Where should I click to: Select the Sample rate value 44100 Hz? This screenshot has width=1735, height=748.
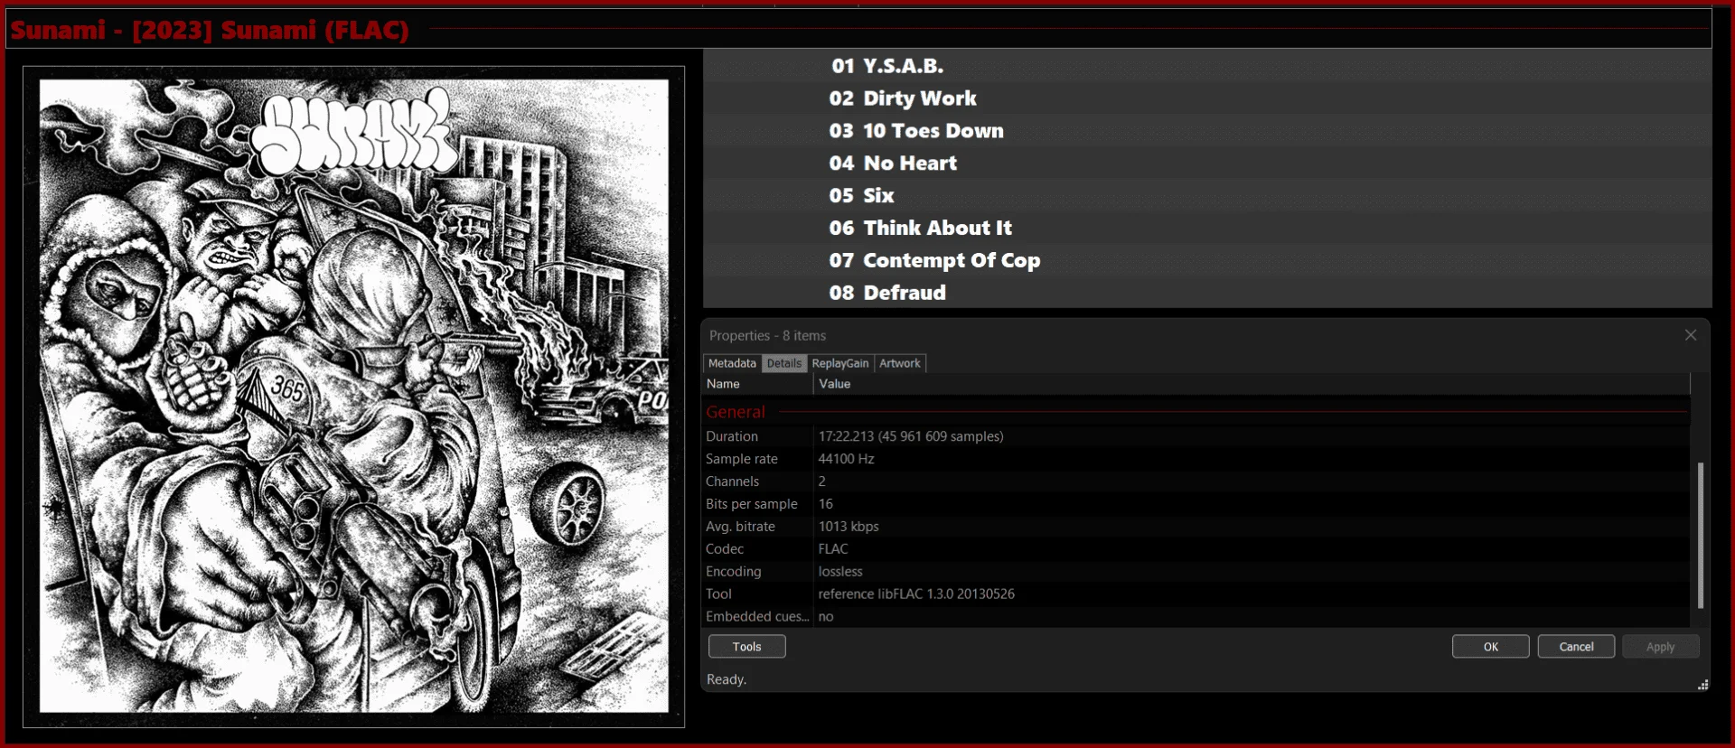[846, 459]
